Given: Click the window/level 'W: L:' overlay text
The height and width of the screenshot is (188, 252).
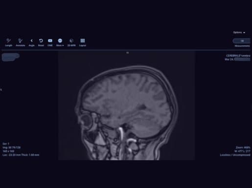Looking at the screenshot, I should 242,151.
